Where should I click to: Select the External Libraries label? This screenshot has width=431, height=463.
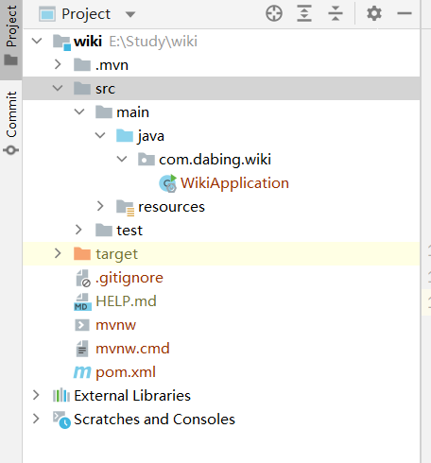pyautogui.click(x=132, y=396)
